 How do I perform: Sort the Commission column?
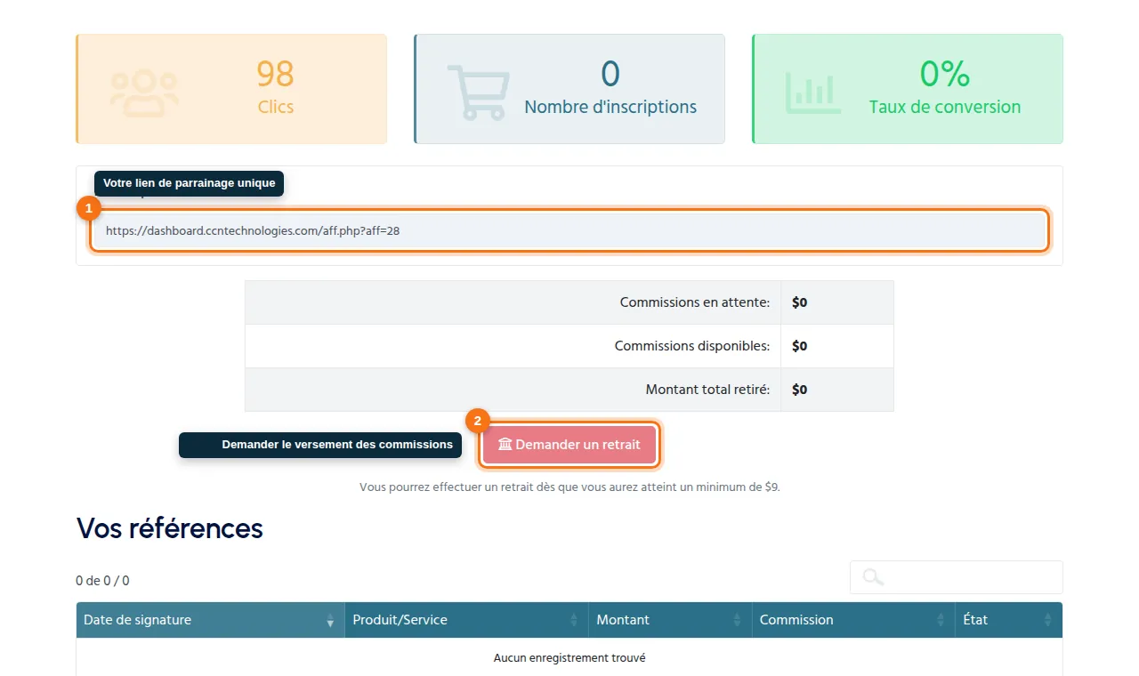[x=853, y=620]
